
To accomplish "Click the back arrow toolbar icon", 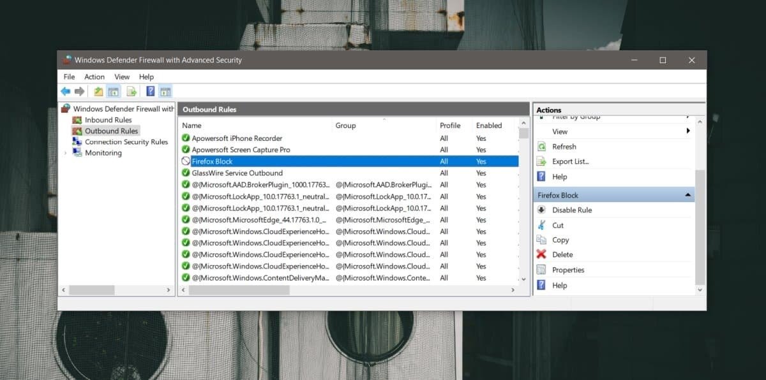I will click(x=65, y=92).
